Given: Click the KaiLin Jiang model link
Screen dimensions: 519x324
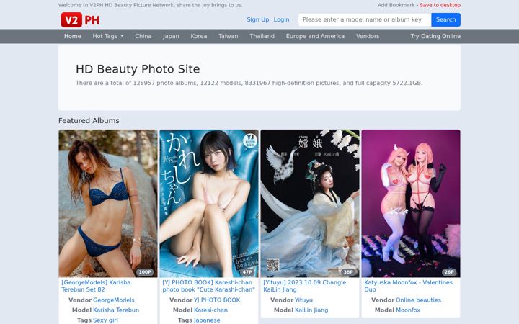Looking at the screenshot, I should [x=311, y=310].
